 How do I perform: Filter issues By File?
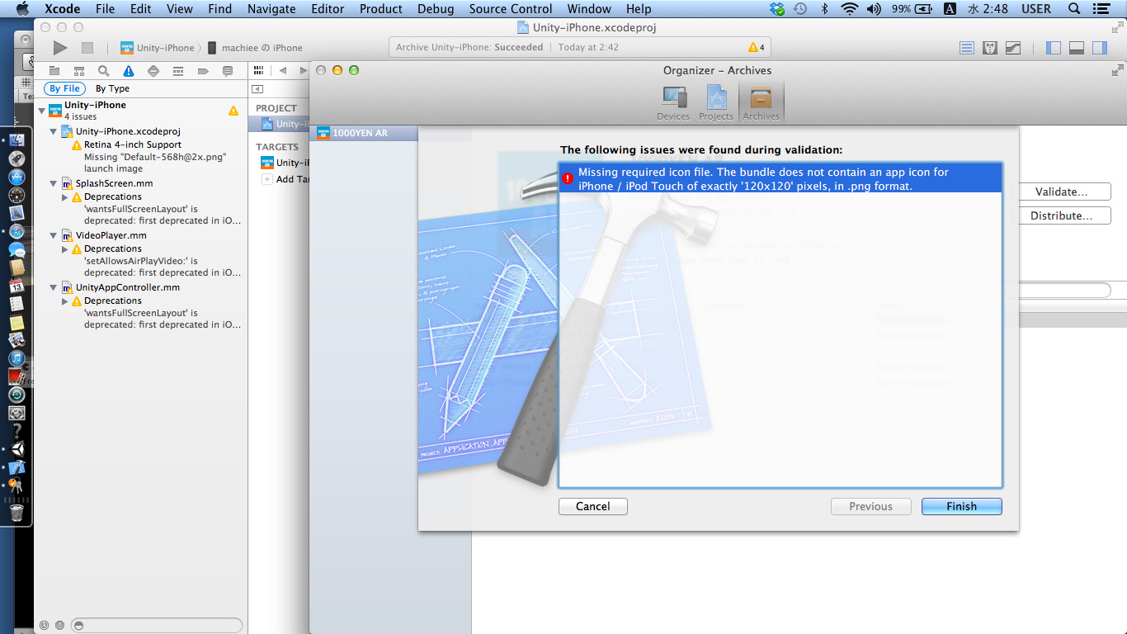(64, 88)
